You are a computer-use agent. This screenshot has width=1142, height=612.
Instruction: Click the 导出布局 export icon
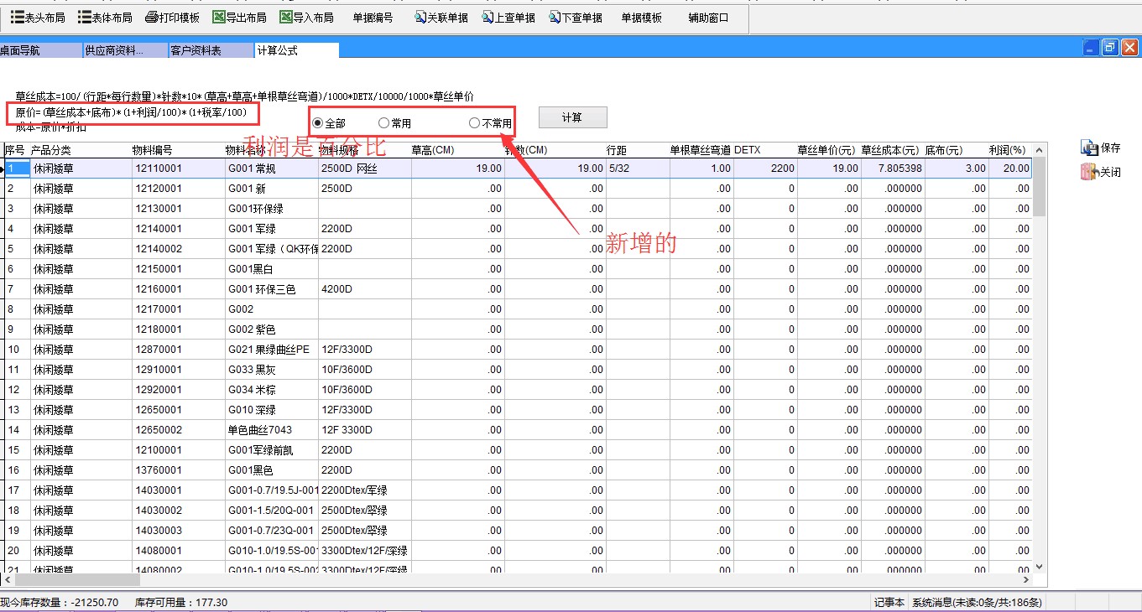[x=219, y=18]
